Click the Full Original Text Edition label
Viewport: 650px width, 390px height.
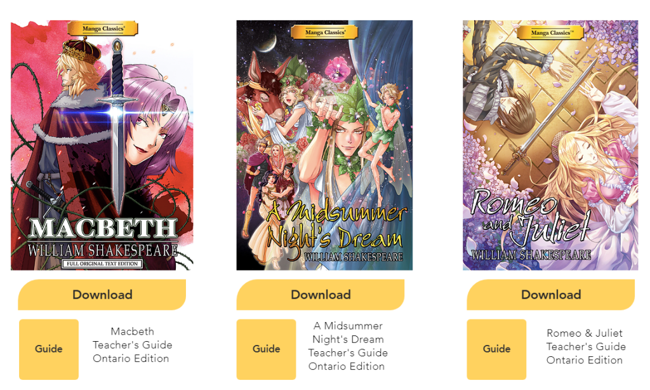pos(102,264)
